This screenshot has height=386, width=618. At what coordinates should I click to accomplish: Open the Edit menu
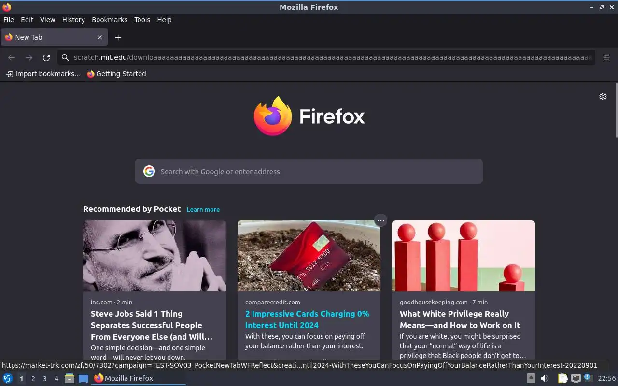[27, 20]
